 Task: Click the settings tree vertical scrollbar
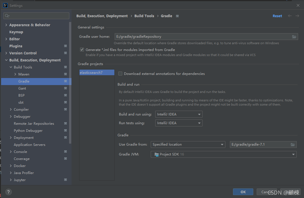tap(70, 83)
